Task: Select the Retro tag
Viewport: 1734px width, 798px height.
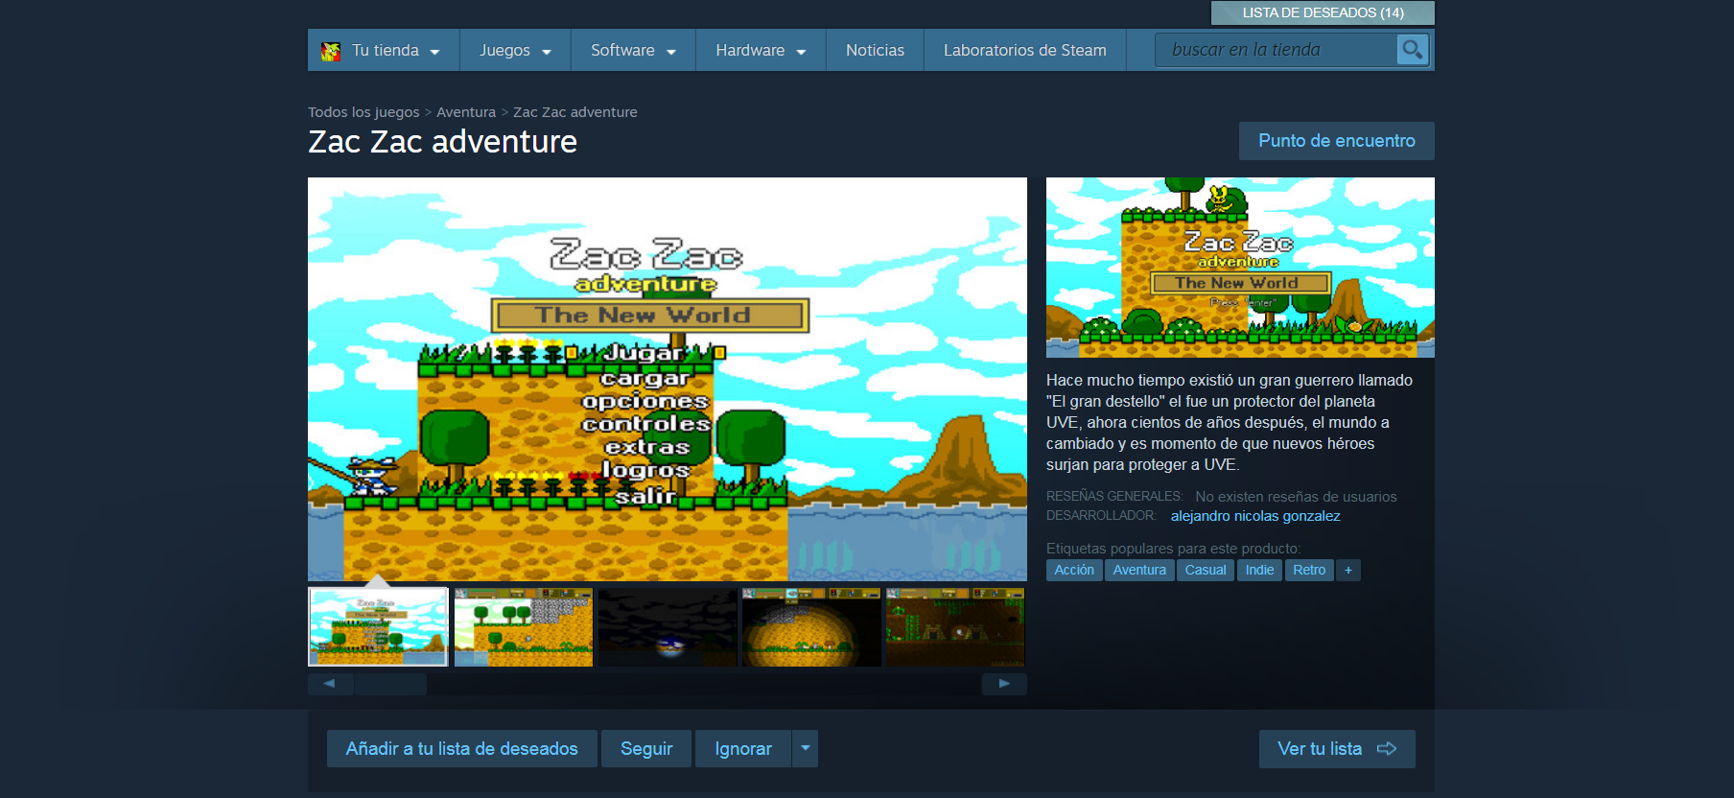Action: point(1309,570)
